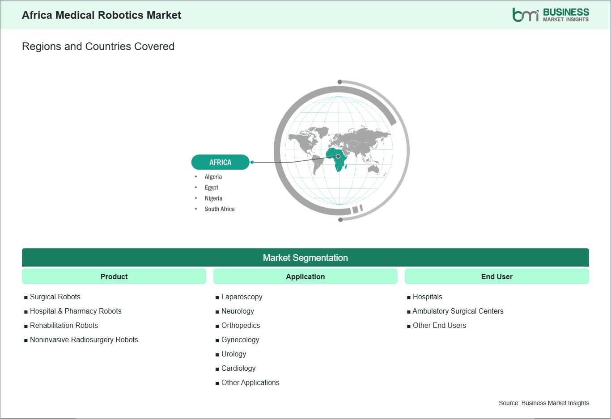Click the BMI Business Market Insights logo
611x419 pixels.
tap(551, 15)
